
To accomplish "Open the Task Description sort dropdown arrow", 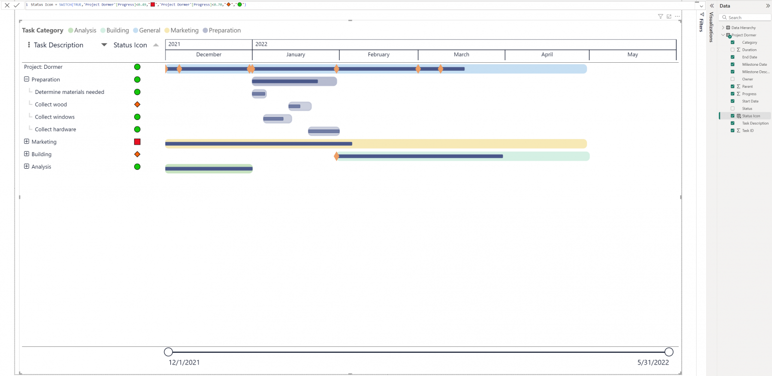I will [x=104, y=45].
